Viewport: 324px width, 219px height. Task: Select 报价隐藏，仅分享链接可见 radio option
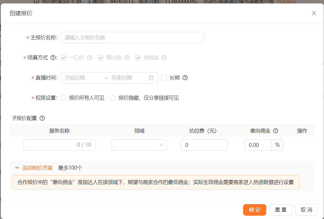pos(113,98)
